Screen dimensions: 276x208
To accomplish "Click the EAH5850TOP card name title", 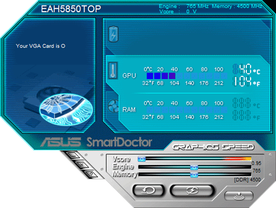I will pyautogui.click(x=71, y=9).
